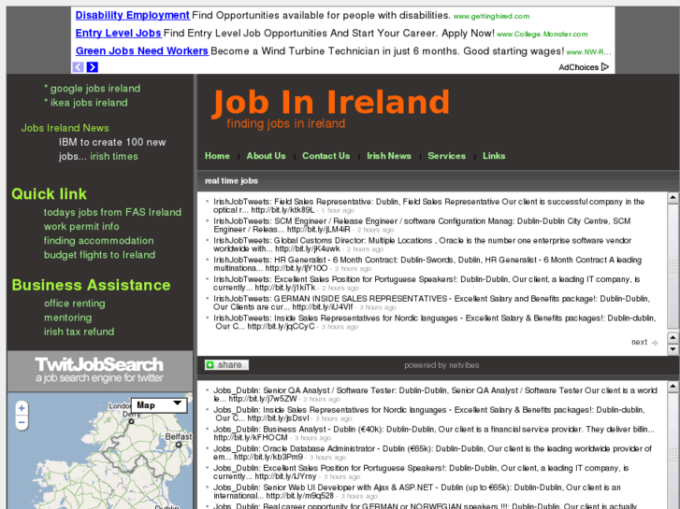Image resolution: width=680 pixels, height=509 pixels.
Task: Click the powered by netvibes link
Action: [441, 365]
